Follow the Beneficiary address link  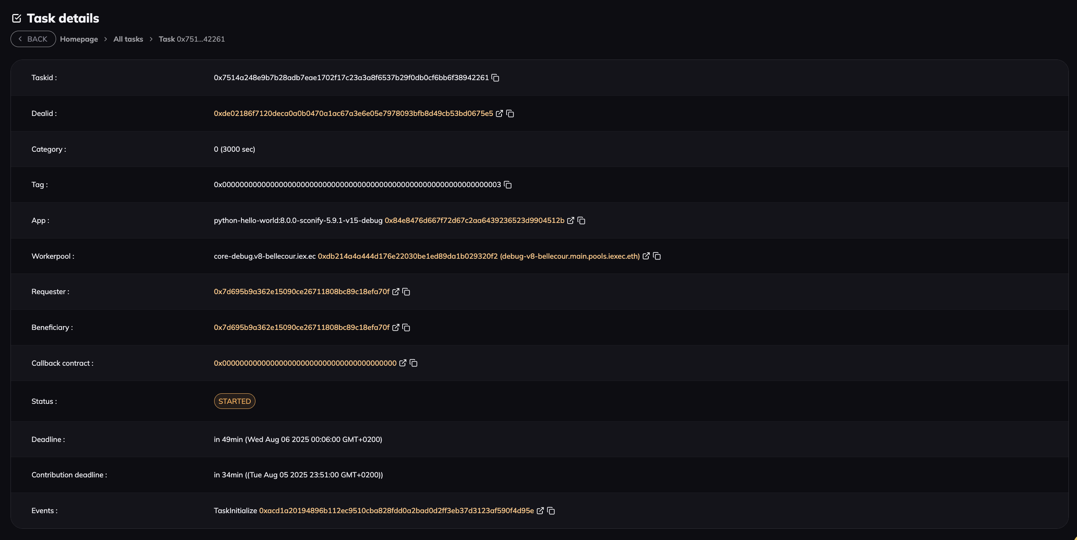coord(301,328)
